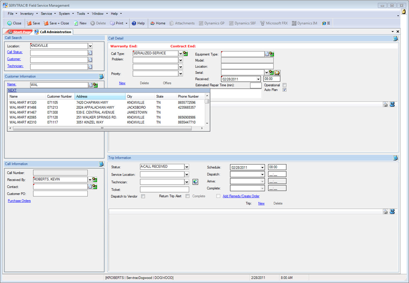Toggle the Operational checkbox
Viewport: 409px width, 283px height.
tap(285, 85)
